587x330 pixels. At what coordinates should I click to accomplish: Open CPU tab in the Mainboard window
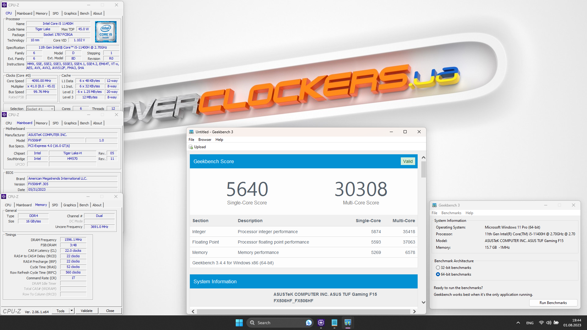point(9,123)
